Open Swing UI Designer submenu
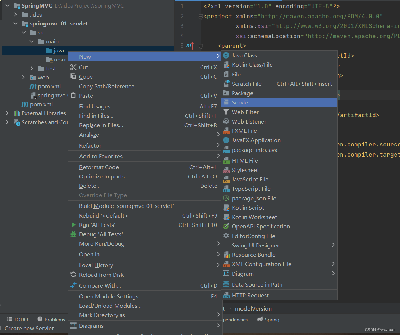Screen dimensions: 400x335 pyautogui.click(x=279, y=245)
